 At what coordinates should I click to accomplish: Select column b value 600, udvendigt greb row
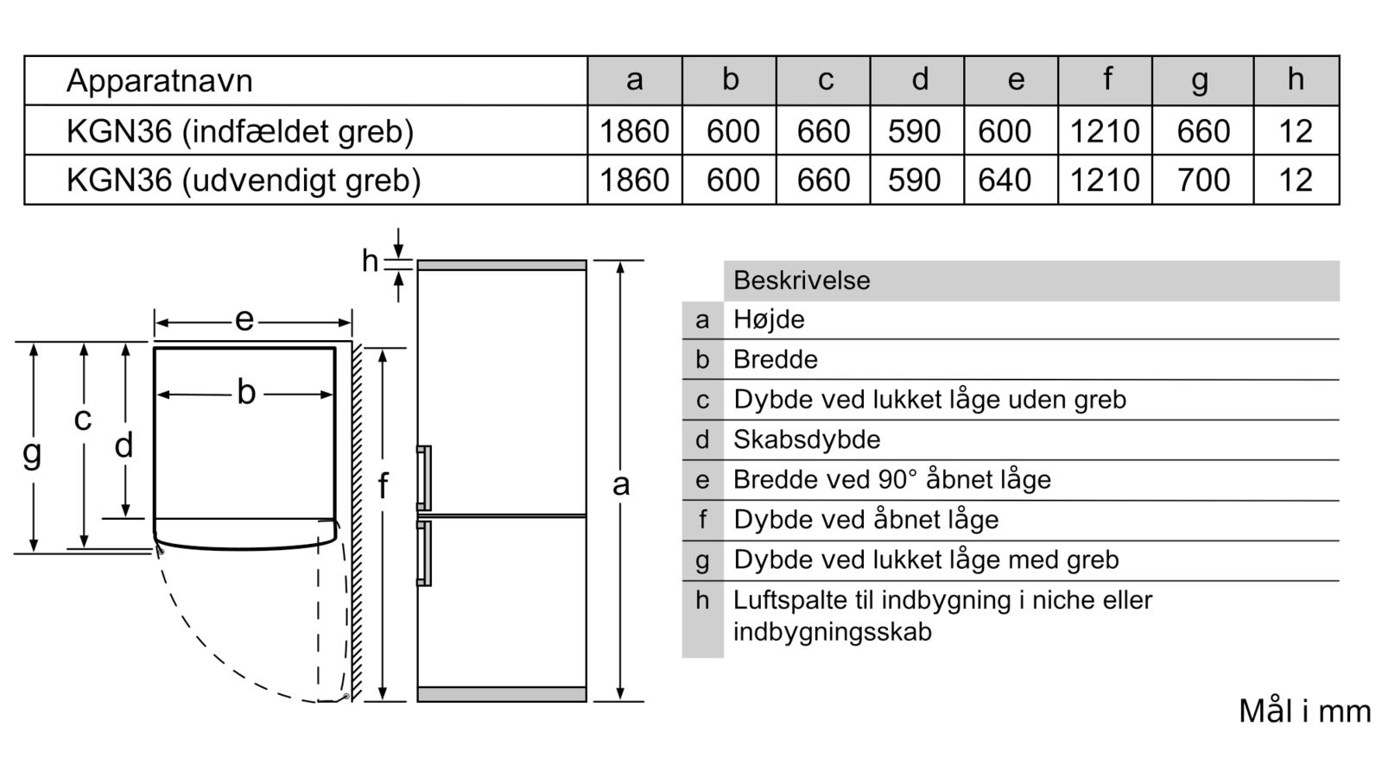[732, 180]
